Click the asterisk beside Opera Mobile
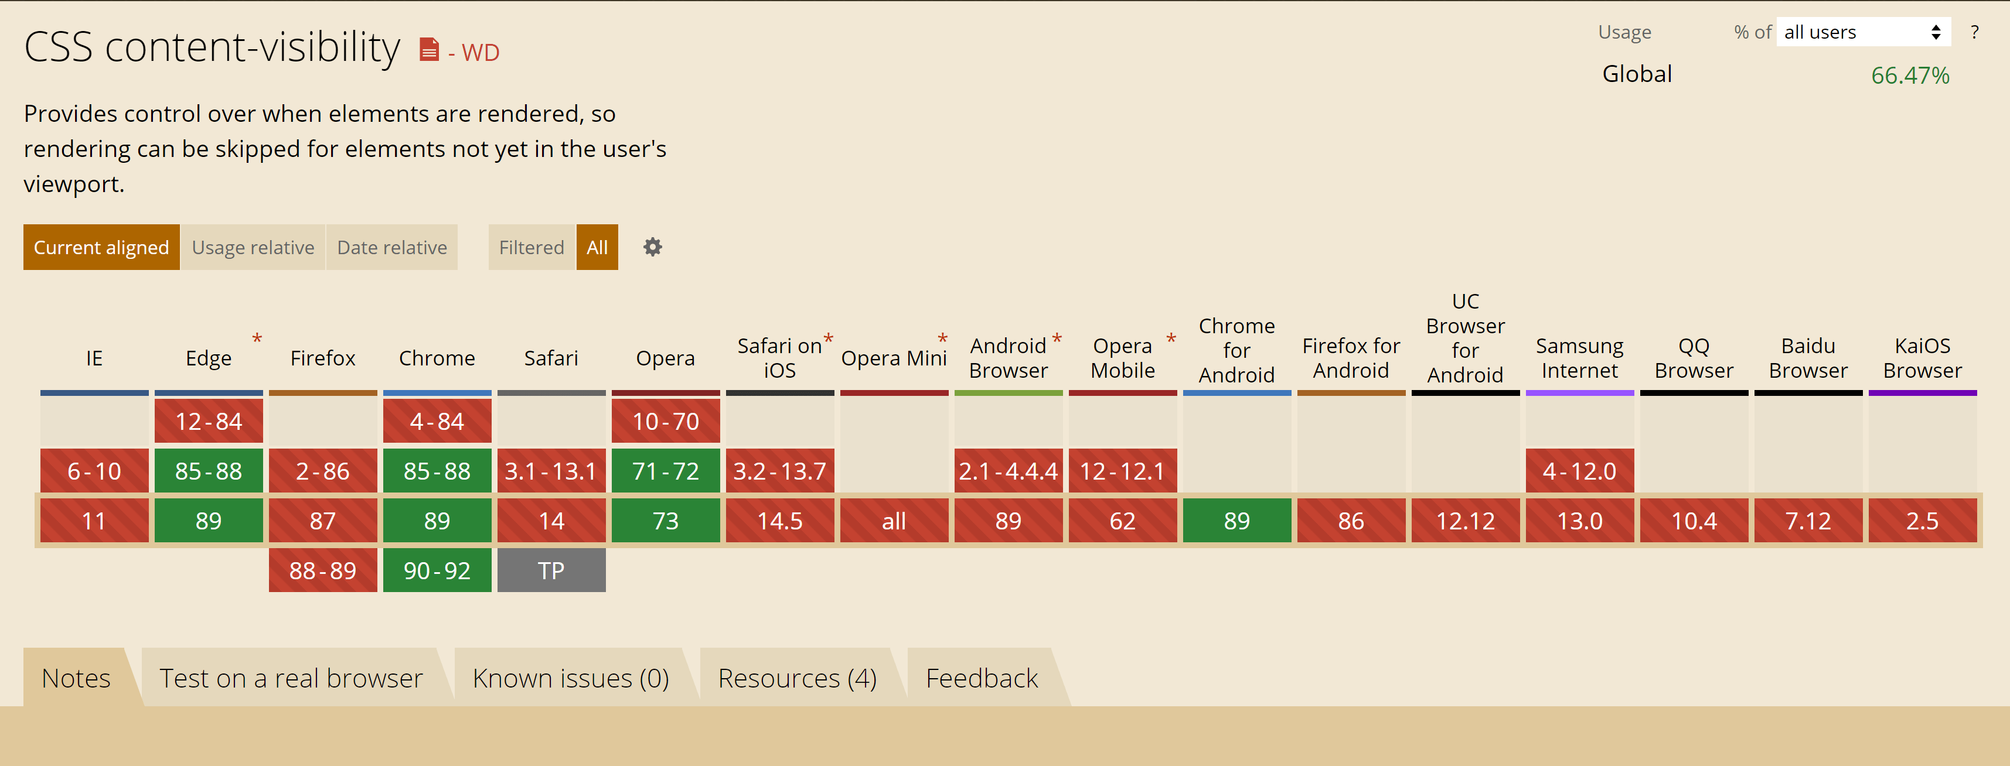The image size is (2010, 766). point(1170,339)
